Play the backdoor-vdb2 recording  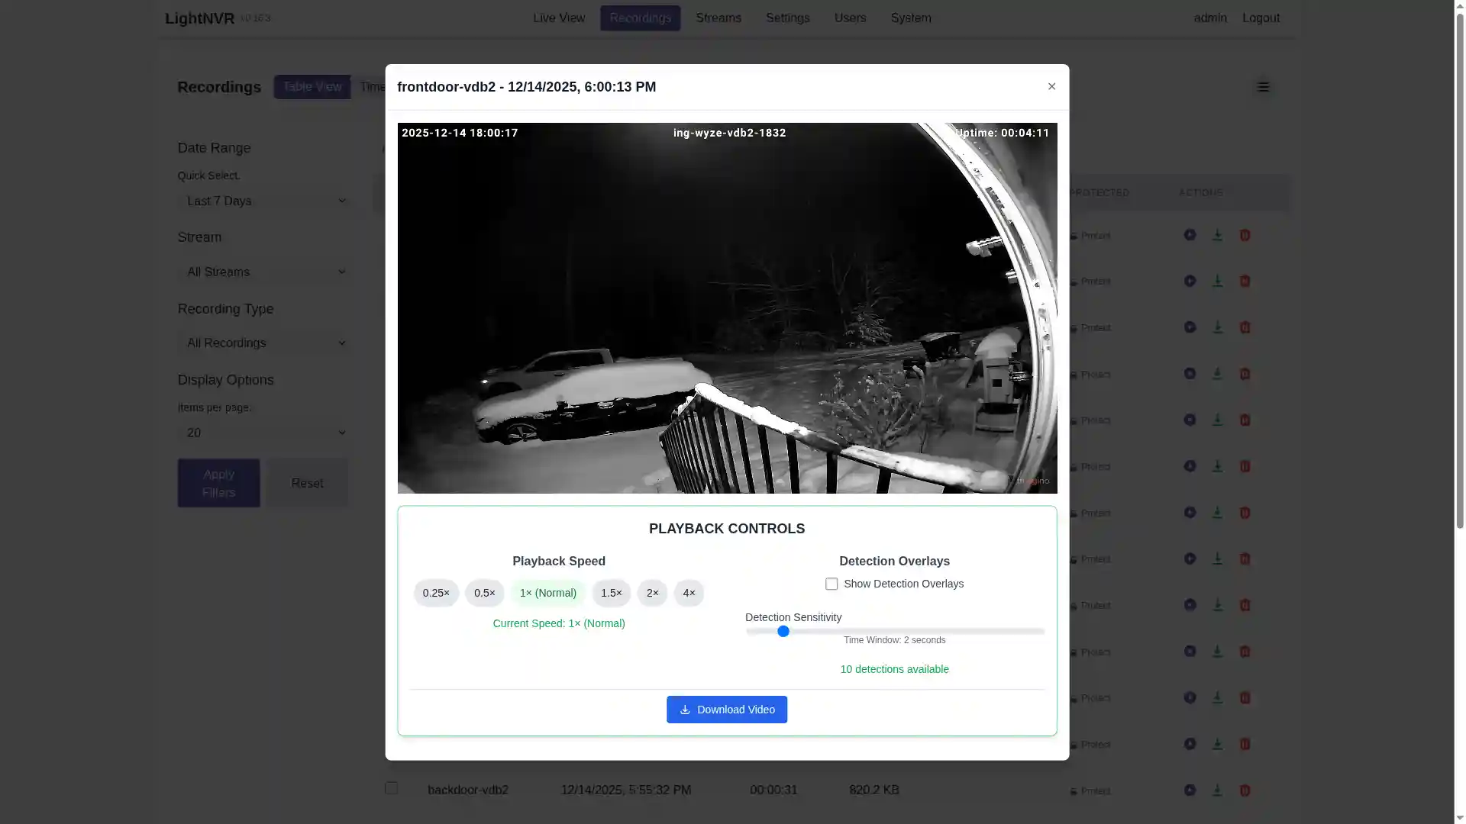point(1190,790)
